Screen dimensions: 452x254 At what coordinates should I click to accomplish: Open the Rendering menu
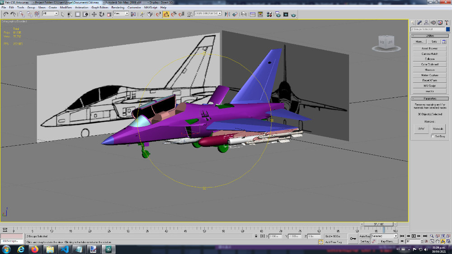point(118,7)
